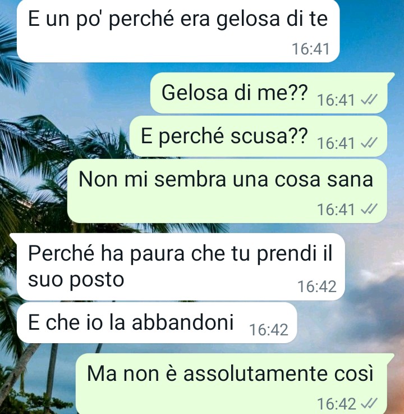Tap the 16:42 timestamp beside 'E che io la abbandoni'

pos(269,330)
